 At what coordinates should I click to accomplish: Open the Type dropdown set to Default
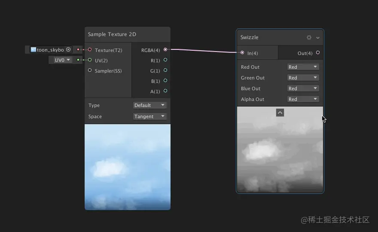click(x=149, y=105)
